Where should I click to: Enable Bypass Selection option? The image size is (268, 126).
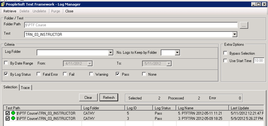click(x=225, y=53)
